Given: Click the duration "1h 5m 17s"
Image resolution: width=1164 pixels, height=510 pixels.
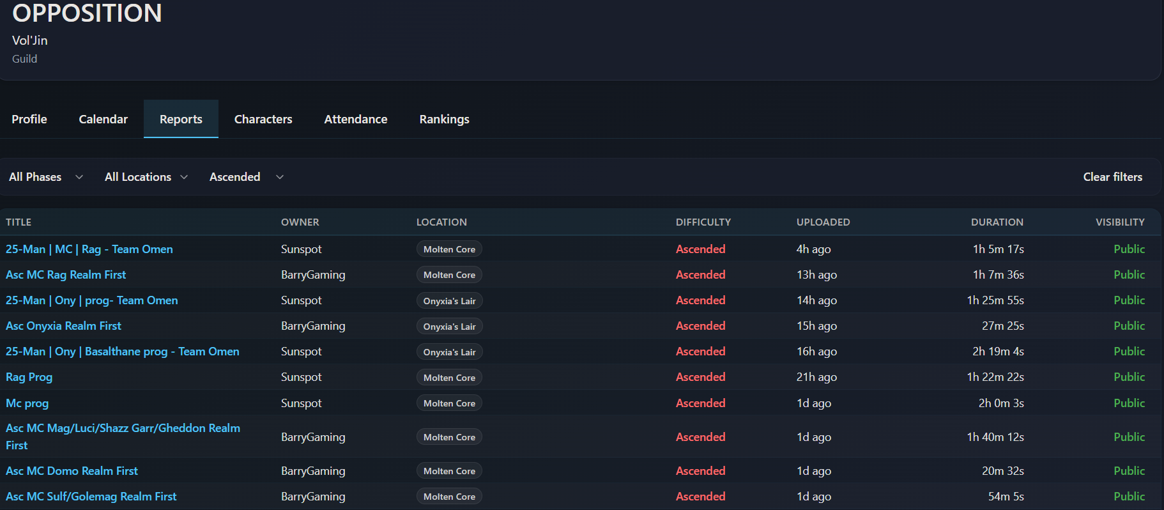Looking at the screenshot, I should coord(999,249).
